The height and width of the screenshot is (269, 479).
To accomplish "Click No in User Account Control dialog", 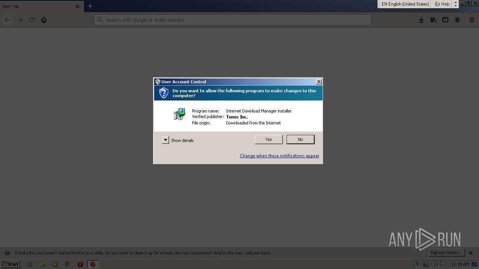I will point(300,139).
